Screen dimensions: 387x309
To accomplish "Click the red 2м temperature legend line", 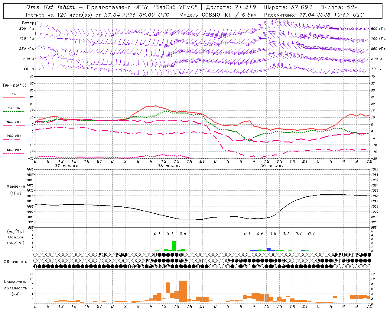I will [14, 98].
